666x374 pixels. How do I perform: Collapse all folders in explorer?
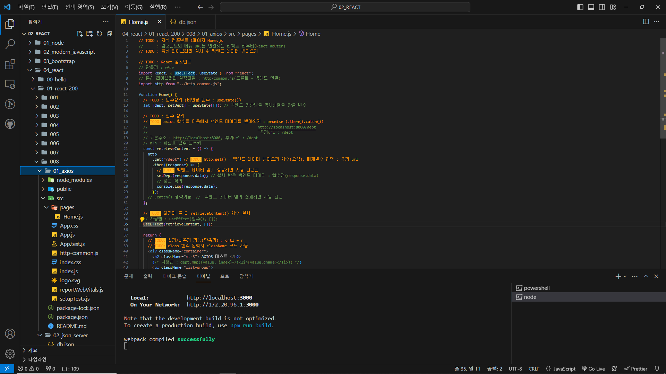109,34
